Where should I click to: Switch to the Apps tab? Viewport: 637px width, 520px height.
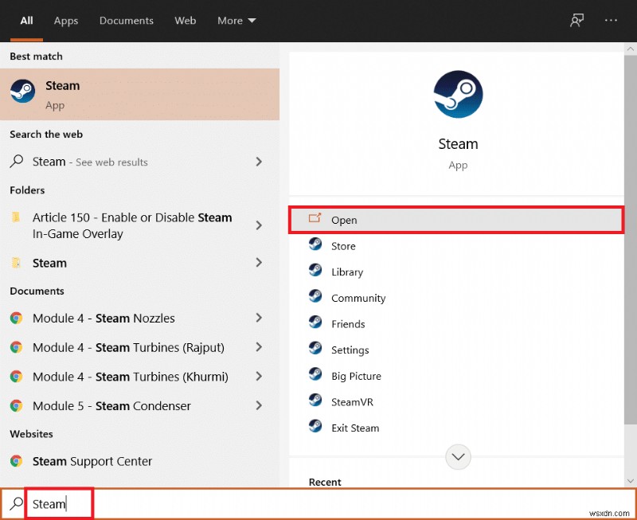(x=66, y=21)
